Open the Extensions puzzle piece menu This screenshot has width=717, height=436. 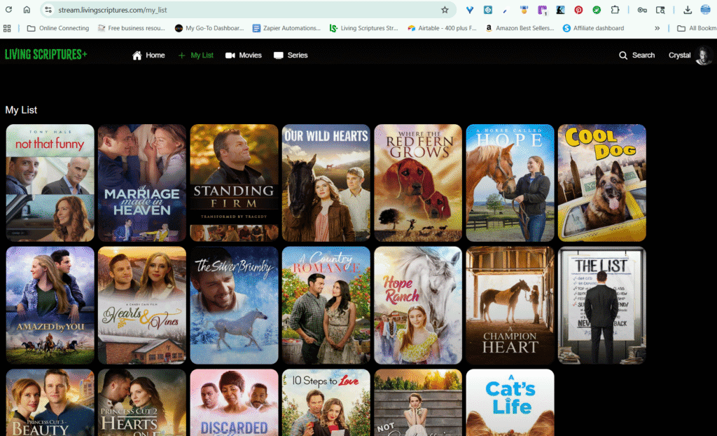pos(615,10)
